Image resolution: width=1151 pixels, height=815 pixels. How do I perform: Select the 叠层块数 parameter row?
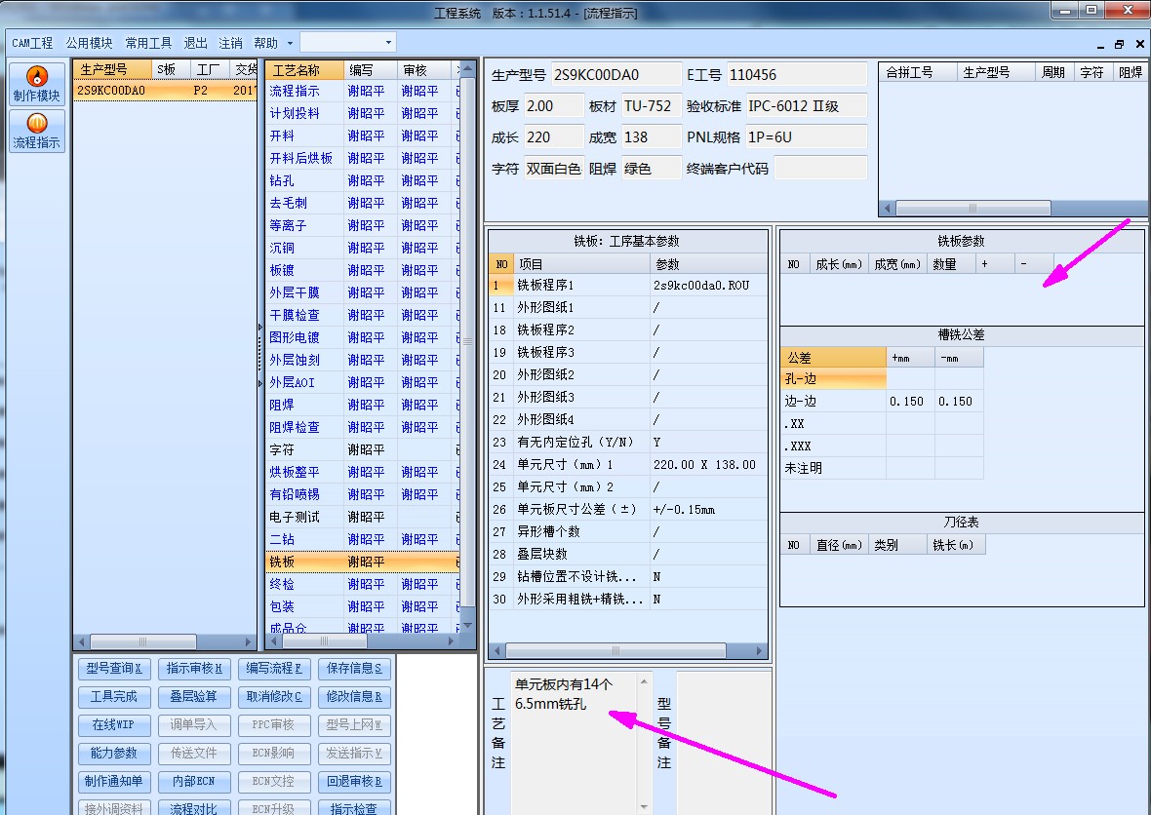(628, 554)
